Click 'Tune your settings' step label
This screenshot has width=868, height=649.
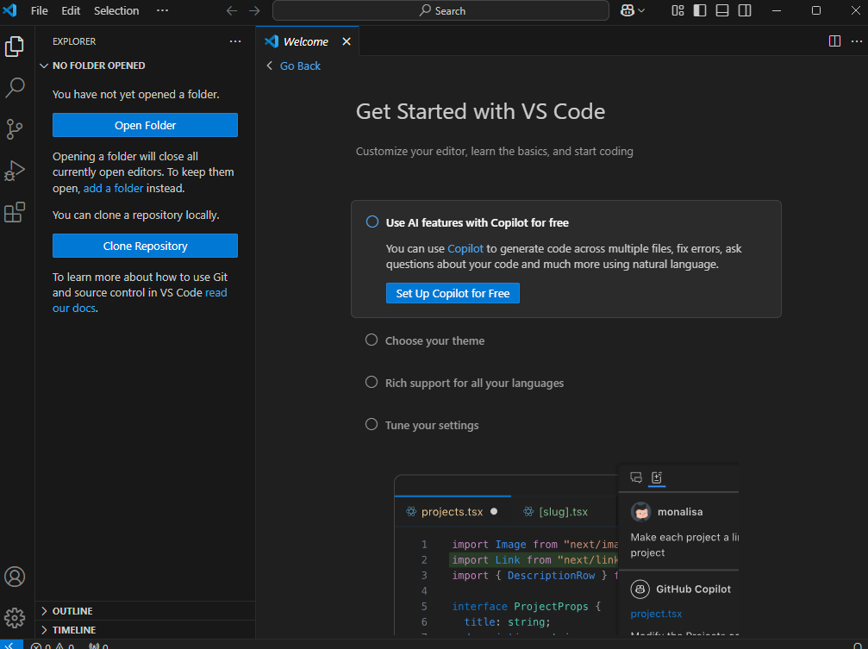(x=432, y=425)
